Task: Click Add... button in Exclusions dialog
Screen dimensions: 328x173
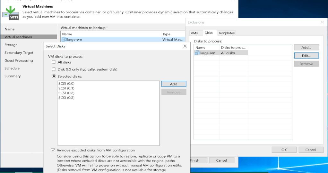Action: point(306,48)
